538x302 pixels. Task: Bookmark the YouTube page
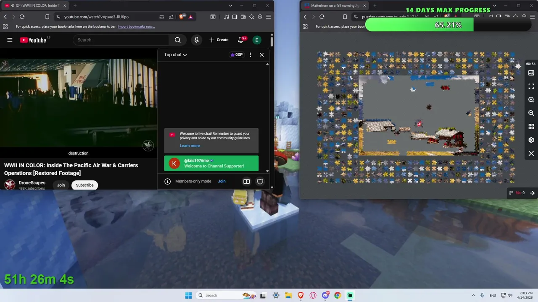click(x=47, y=17)
